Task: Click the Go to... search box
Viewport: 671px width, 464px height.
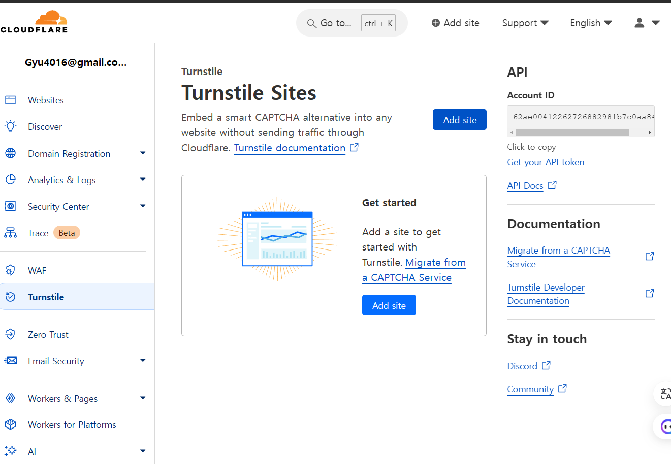Action: pos(352,23)
